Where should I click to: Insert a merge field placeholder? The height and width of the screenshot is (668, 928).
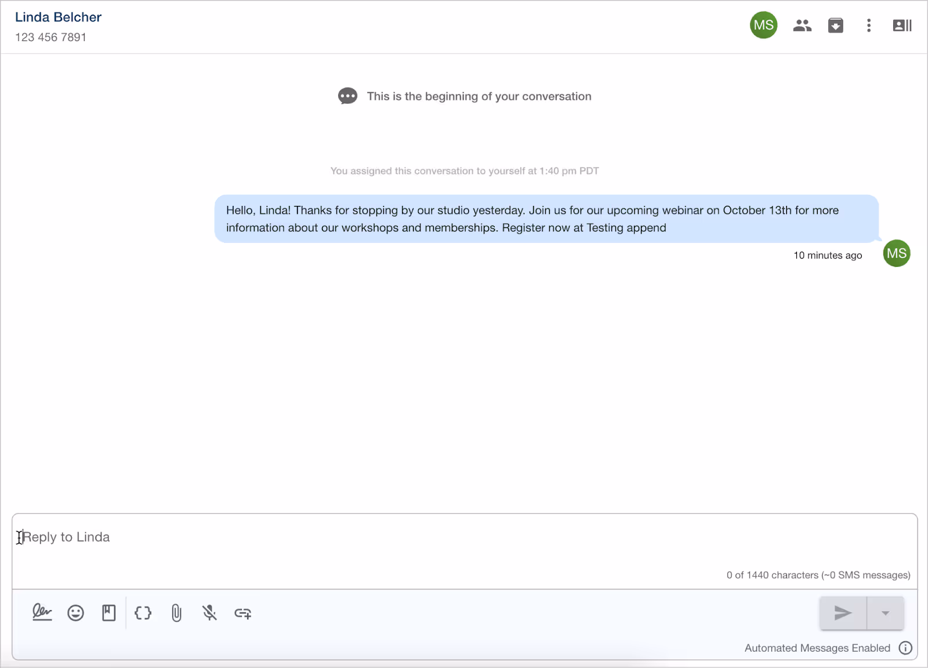pyautogui.click(x=143, y=613)
